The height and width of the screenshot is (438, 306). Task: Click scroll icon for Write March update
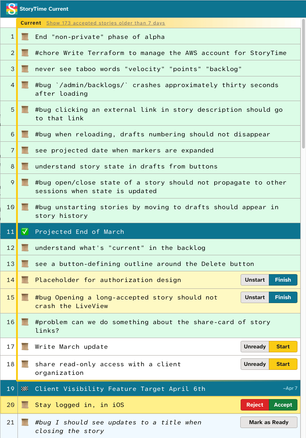coord(25,347)
